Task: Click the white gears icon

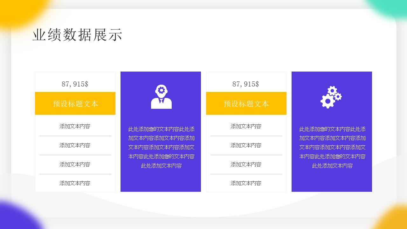Action: coord(331,97)
